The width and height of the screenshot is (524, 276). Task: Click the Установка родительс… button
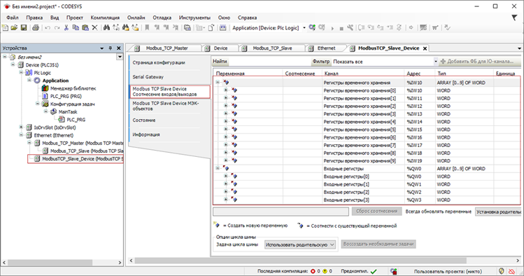pyautogui.click(x=498, y=212)
